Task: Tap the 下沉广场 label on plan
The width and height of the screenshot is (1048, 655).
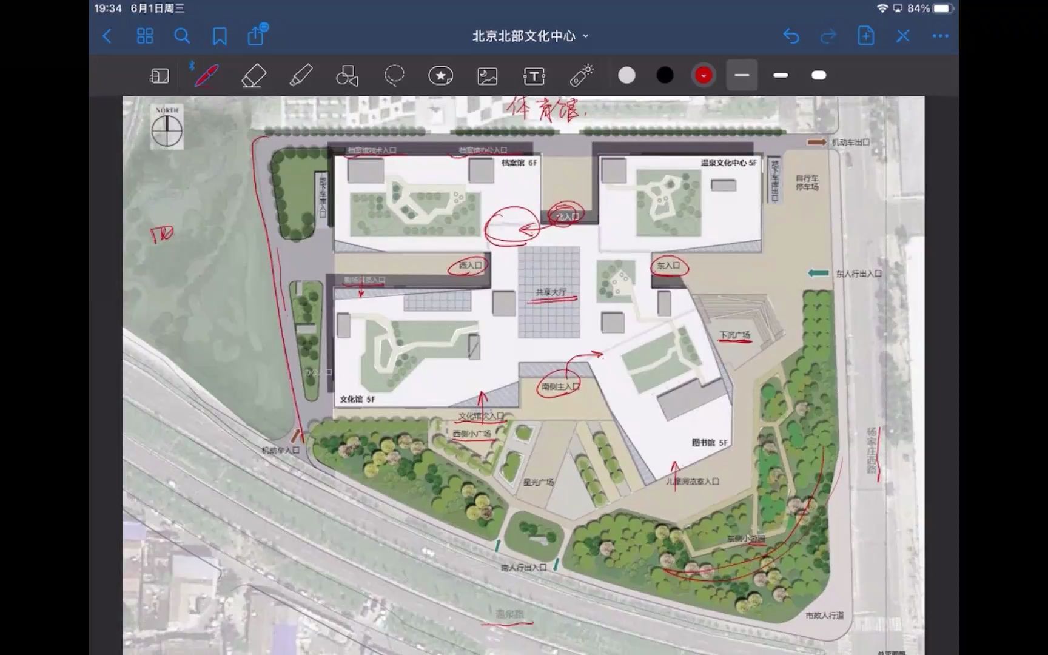Action: tap(735, 335)
